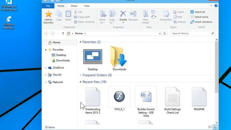
Task: Select the 1916_8_1 Flash file
Action: click(x=119, y=99)
